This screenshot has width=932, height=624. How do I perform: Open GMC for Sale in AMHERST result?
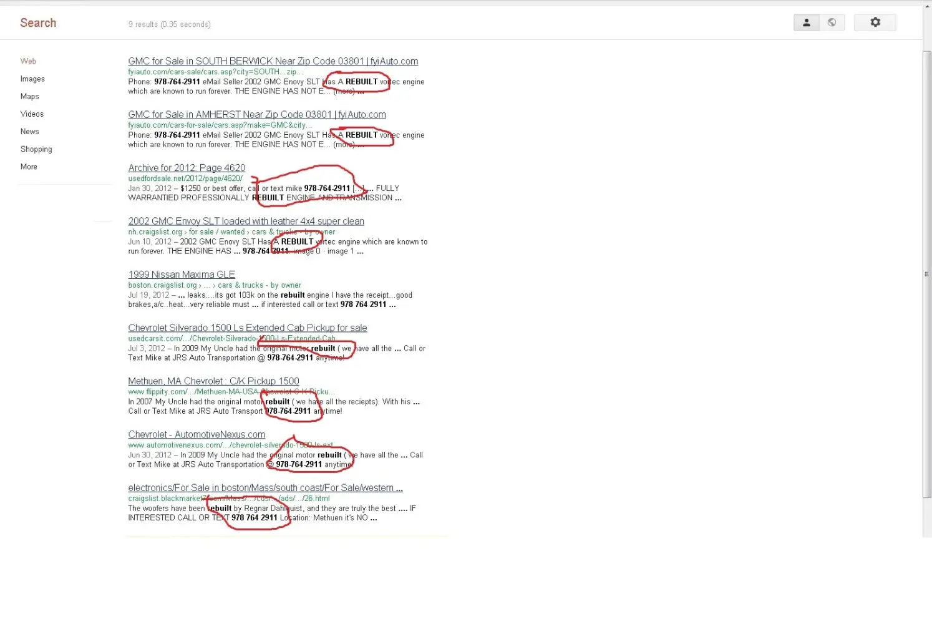(256, 115)
